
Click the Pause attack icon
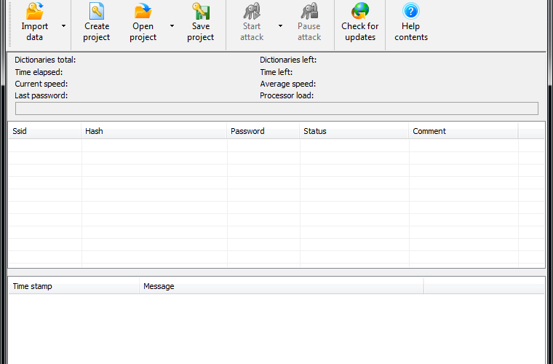click(x=309, y=11)
